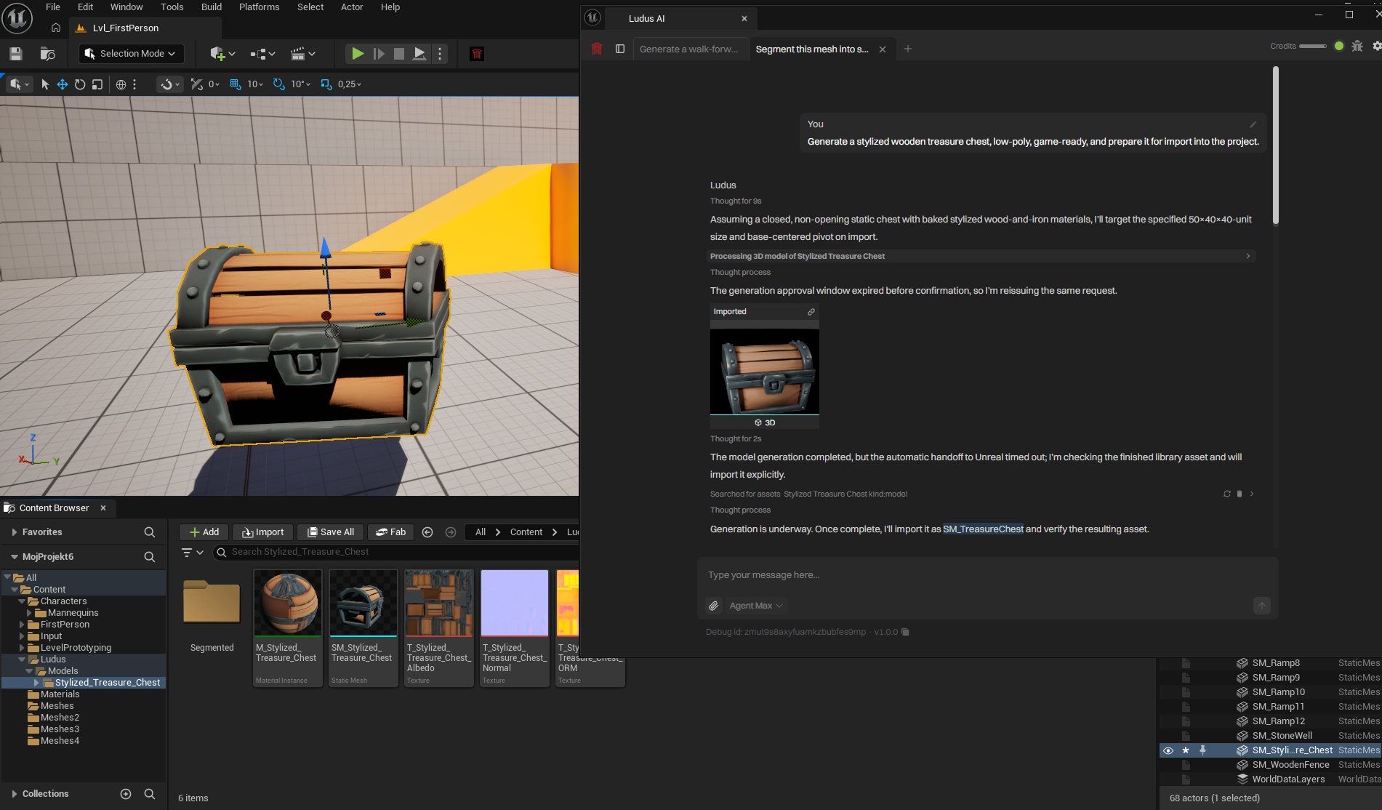Stop the play session

point(399,54)
